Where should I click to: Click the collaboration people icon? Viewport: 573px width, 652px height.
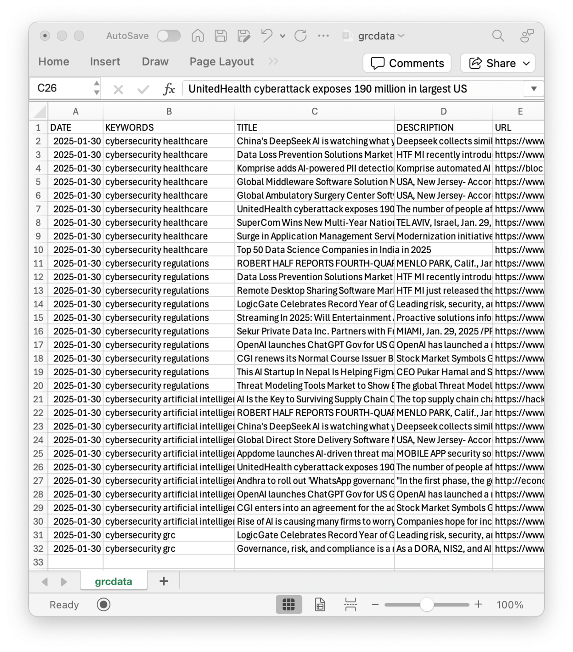[x=527, y=36]
